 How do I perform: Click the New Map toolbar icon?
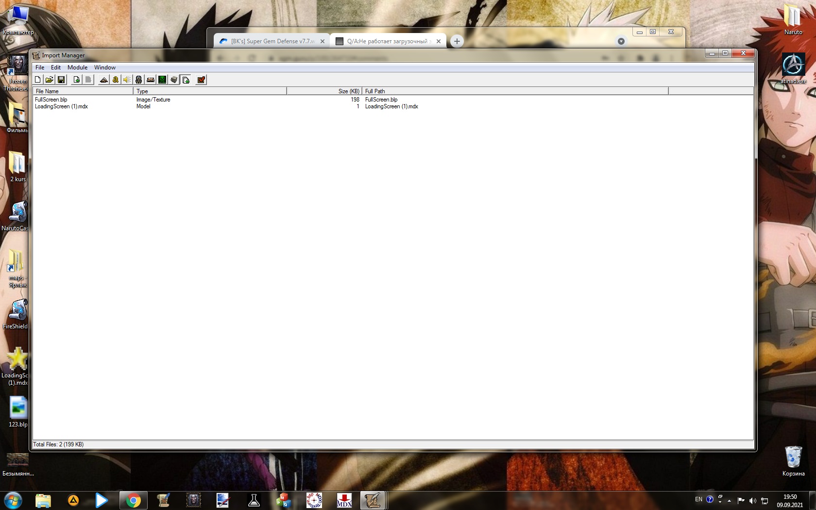38,80
